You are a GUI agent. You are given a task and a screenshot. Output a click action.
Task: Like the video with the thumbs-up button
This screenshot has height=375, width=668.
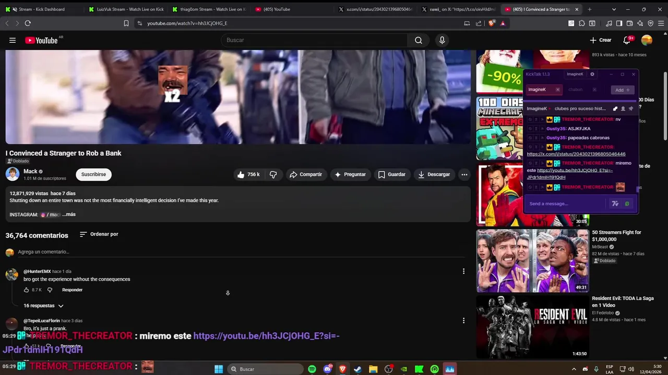(248, 174)
